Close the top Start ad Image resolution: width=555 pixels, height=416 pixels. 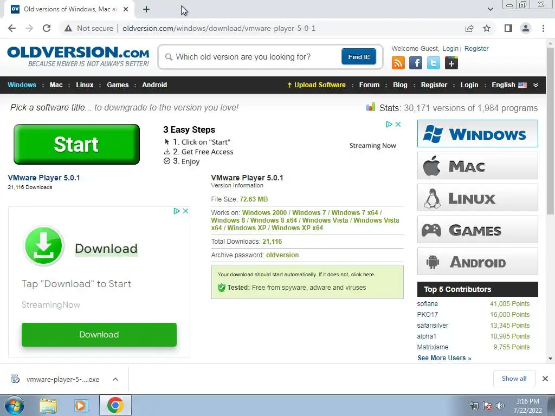398,124
